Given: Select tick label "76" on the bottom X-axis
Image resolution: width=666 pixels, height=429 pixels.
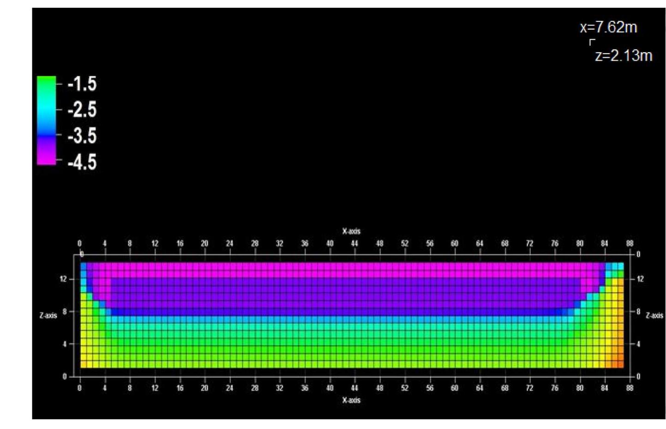Looking at the screenshot, I should pos(555,388).
